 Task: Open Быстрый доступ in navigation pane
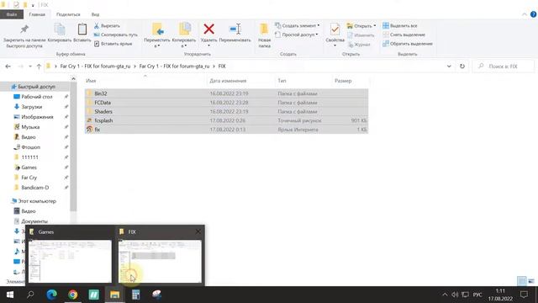36,87
